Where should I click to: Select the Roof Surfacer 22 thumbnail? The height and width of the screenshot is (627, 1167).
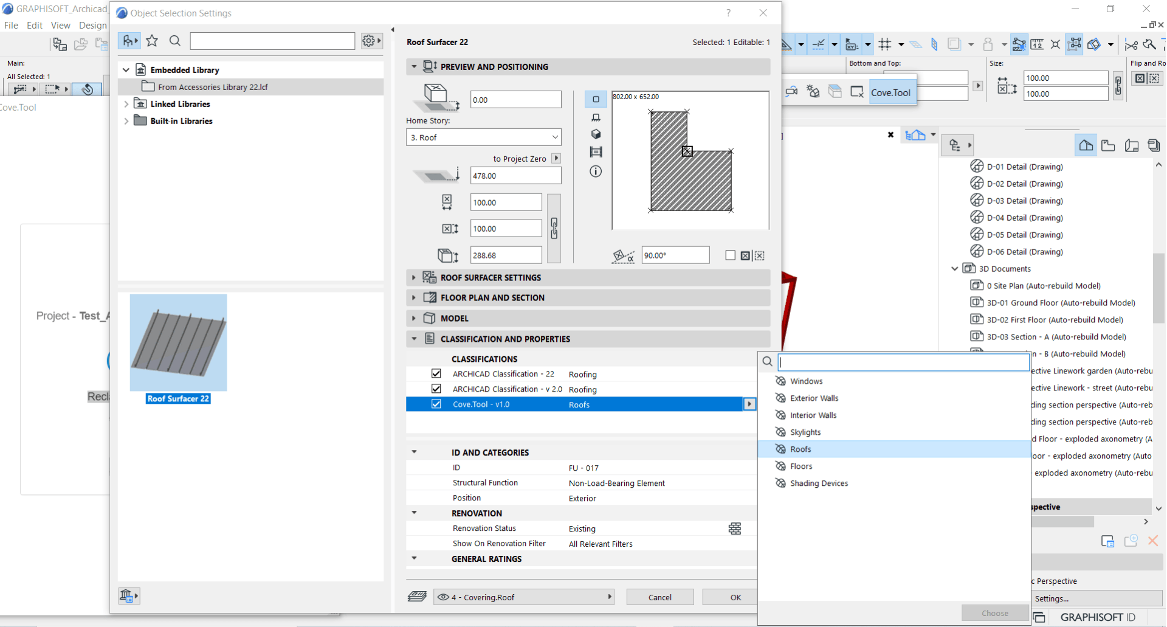(178, 342)
